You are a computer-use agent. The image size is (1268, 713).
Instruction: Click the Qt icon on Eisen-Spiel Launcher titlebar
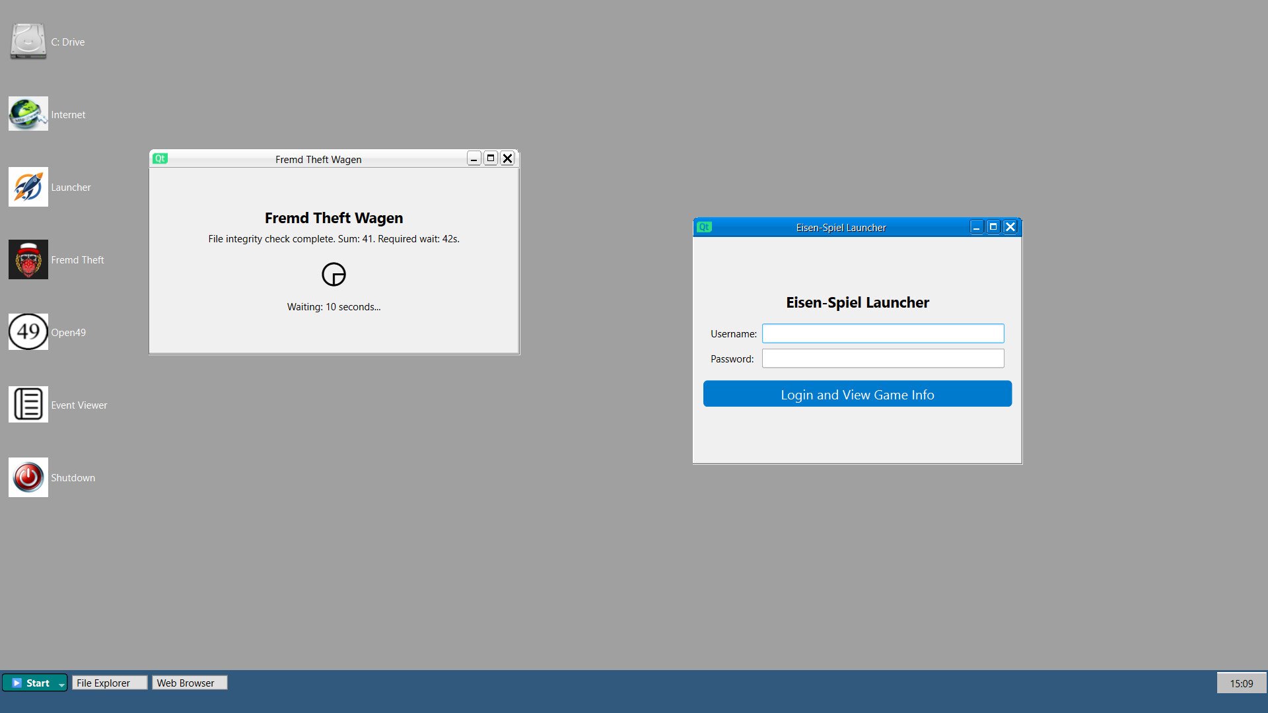(x=705, y=226)
